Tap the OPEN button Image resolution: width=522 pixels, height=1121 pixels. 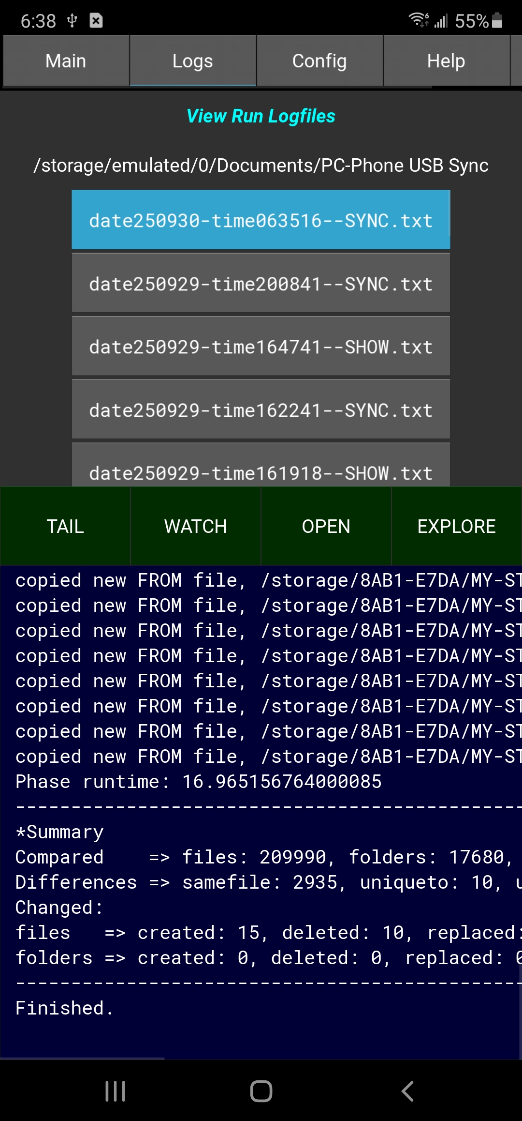click(326, 526)
